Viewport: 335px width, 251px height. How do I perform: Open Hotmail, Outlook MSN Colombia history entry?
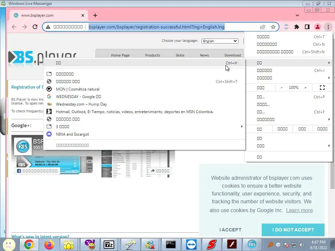click(144, 112)
